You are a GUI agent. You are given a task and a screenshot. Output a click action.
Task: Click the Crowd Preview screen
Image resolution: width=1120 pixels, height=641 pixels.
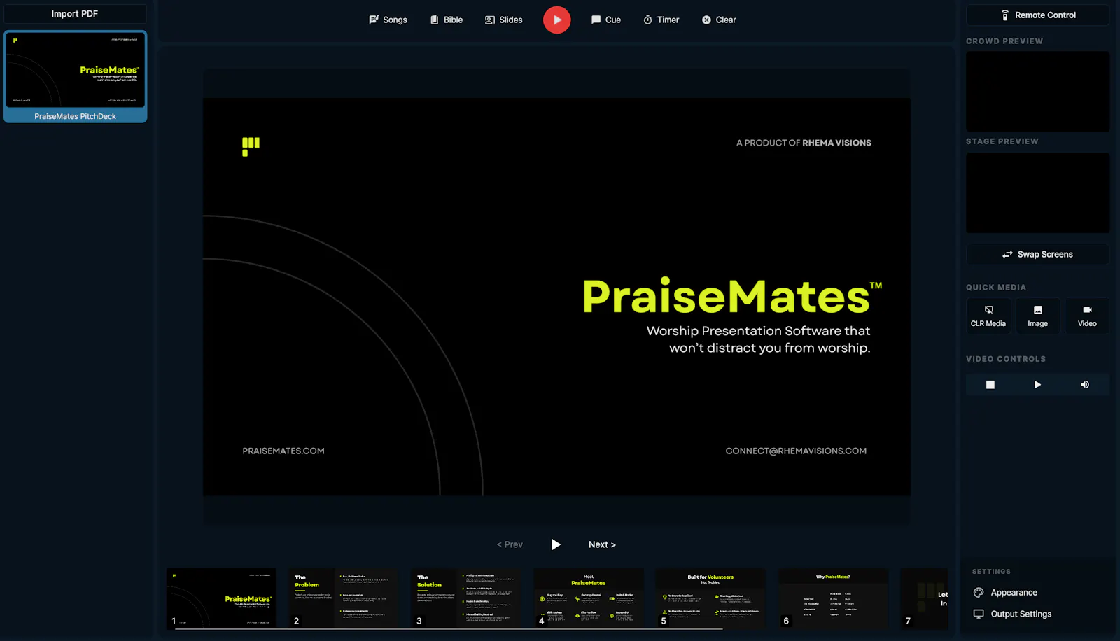pos(1037,91)
